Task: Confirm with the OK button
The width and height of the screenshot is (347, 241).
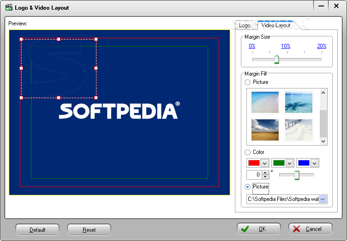Action: tap(259, 229)
